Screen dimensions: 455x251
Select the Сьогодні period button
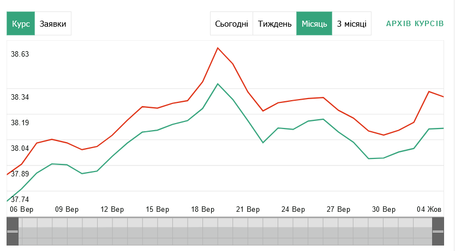(x=231, y=24)
